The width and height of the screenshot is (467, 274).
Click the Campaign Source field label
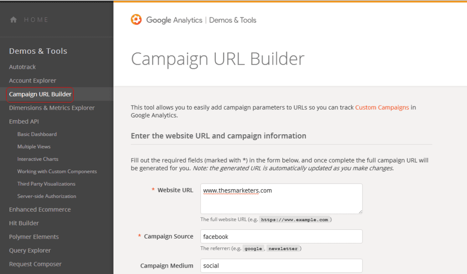point(169,237)
